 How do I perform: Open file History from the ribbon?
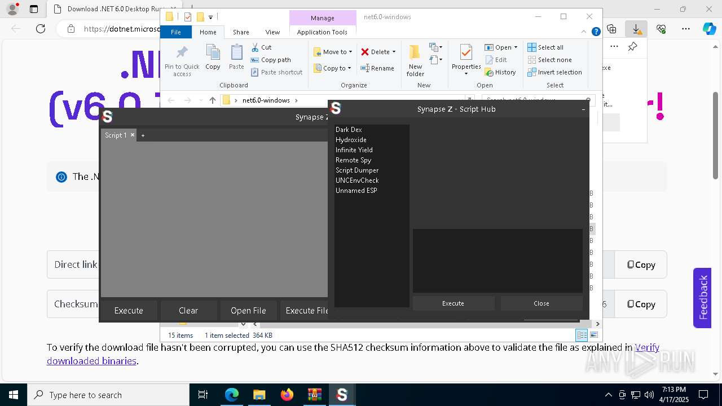[500, 72]
